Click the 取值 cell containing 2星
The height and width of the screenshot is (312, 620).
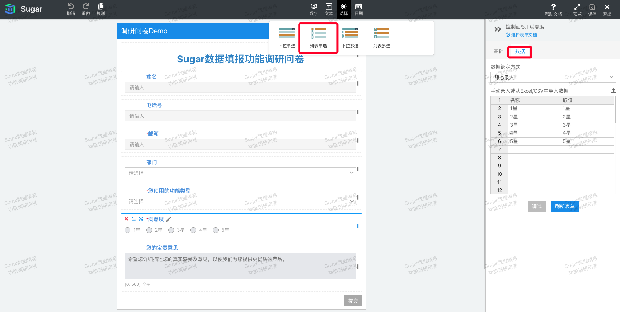(587, 117)
